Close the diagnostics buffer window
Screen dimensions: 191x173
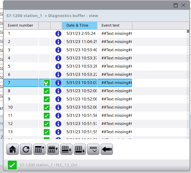tap(183, 5)
